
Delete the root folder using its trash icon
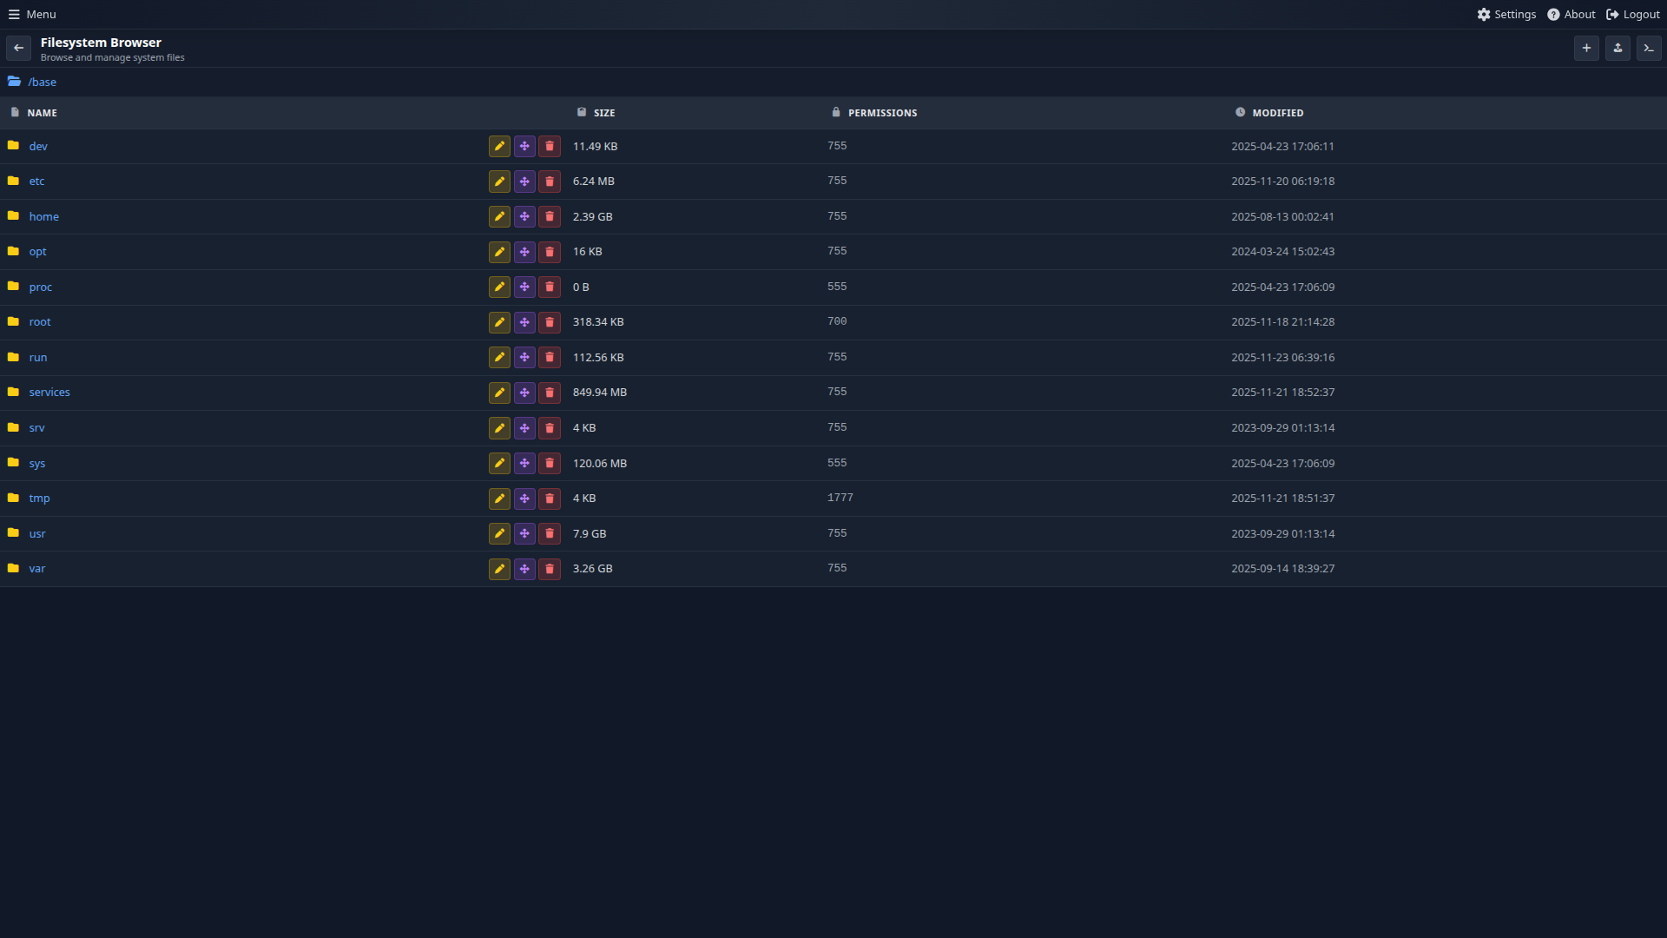pos(550,322)
